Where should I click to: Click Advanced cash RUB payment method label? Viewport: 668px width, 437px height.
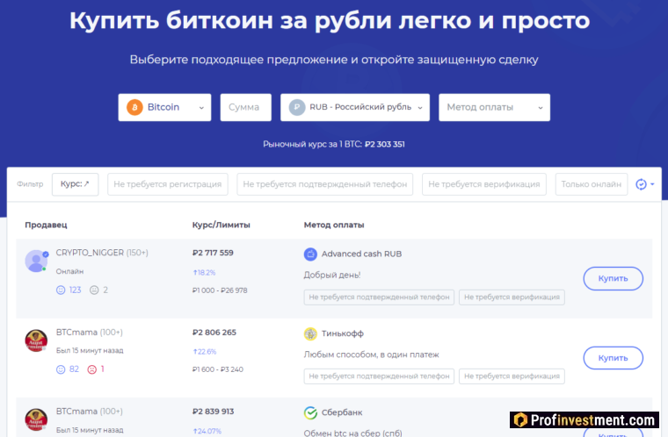pos(362,254)
